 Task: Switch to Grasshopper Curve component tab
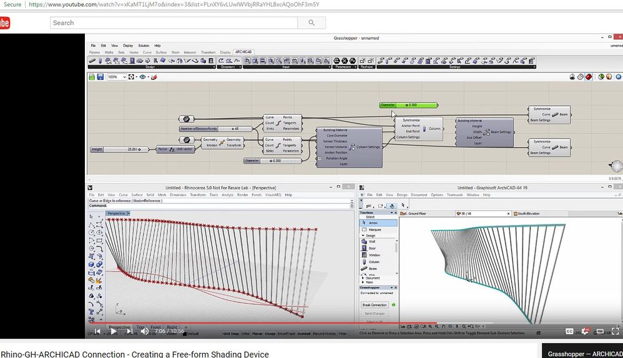coord(147,52)
